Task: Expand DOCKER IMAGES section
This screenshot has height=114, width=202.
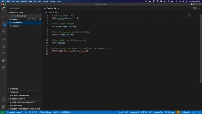Action: coord(25,99)
